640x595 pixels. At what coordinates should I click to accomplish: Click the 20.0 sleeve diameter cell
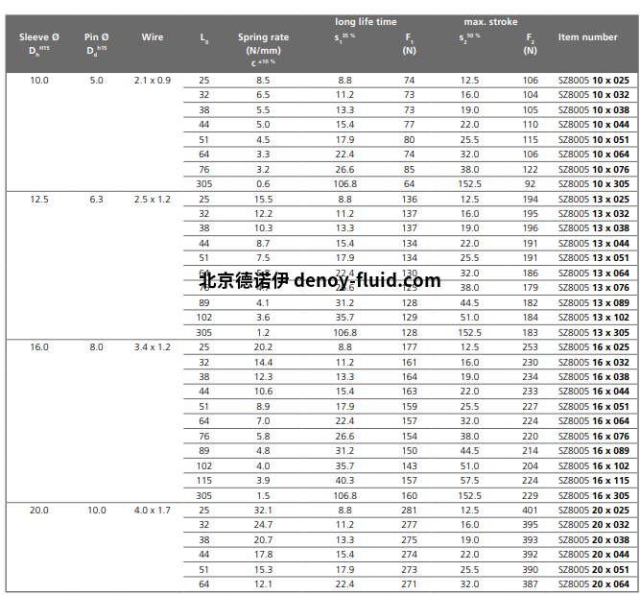click(x=38, y=511)
